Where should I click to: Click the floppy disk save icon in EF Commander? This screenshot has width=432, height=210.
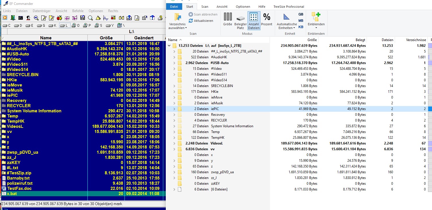click(82, 18)
